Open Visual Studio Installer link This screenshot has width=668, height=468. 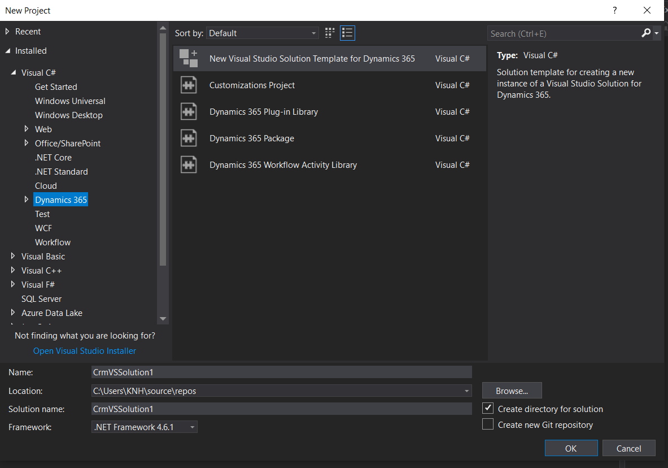(84, 350)
